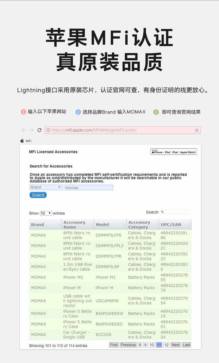219x363 pixels.
Task: Sort table by Accessory Name column
Action: click(78, 225)
